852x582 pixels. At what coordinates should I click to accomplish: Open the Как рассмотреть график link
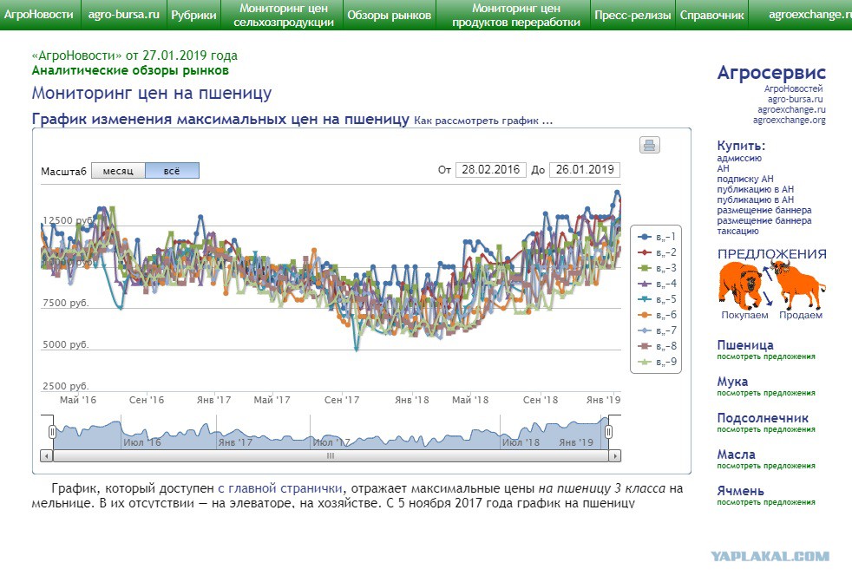coord(483,121)
